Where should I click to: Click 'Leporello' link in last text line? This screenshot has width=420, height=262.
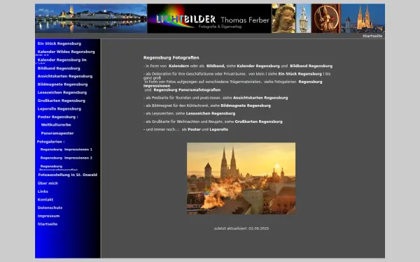click(x=219, y=129)
